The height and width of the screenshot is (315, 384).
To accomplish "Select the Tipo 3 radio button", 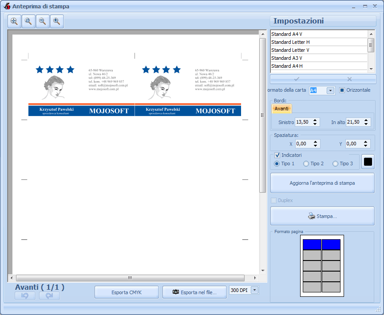I will (335, 164).
